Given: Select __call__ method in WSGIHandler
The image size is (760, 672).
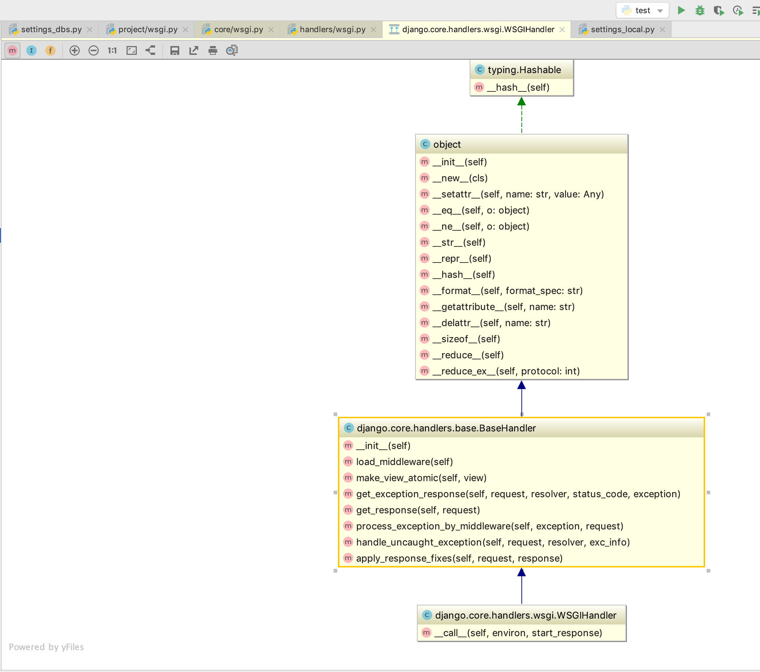Looking at the screenshot, I should pyautogui.click(x=522, y=633).
